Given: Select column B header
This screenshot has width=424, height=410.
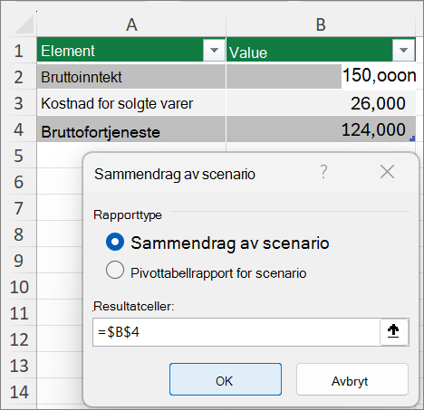Looking at the screenshot, I should [x=321, y=24].
